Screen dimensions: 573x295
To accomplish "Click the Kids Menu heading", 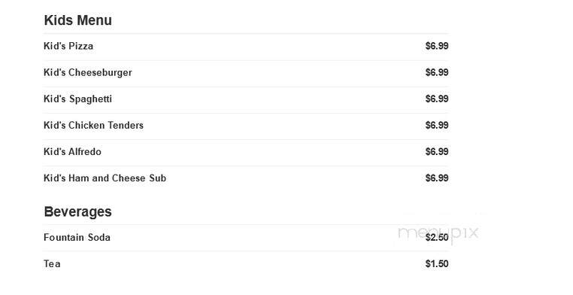I will click(78, 20).
